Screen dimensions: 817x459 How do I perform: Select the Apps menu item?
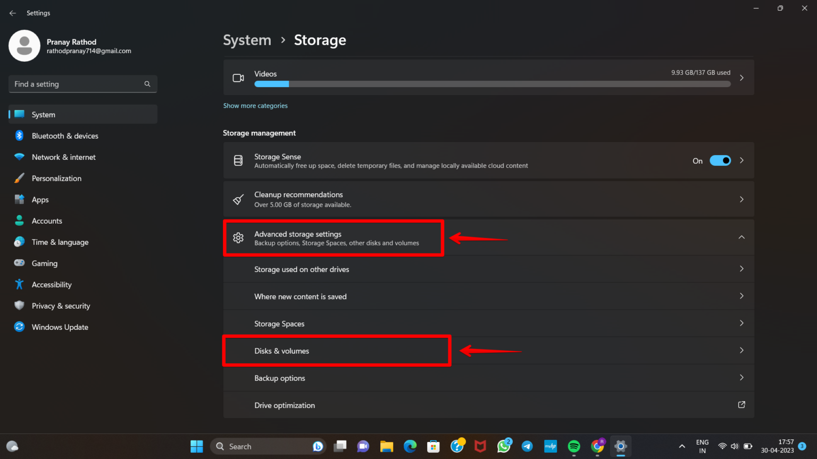pyautogui.click(x=39, y=199)
